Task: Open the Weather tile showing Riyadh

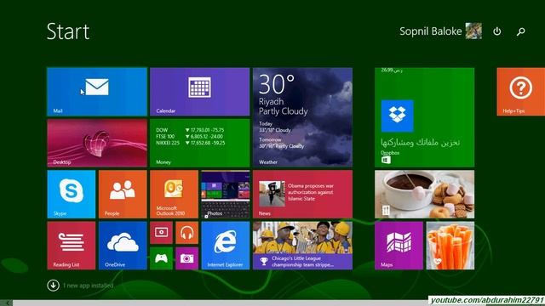Action: click(302, 117)
